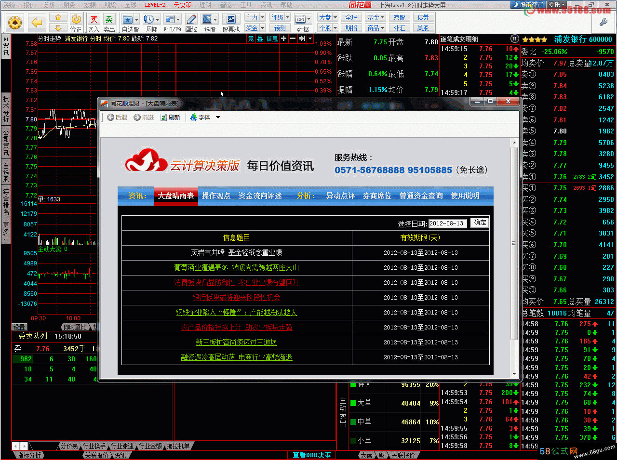This screenshot has height=460, width=617.
Task: Click the yellow back arrow icon
Action: (37, 22)
